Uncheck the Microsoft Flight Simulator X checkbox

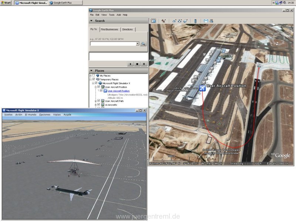pos(96,83)
